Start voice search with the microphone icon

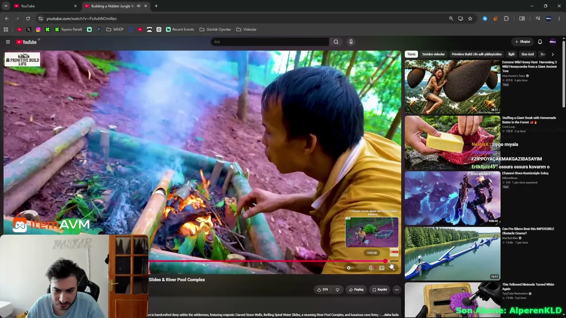[x=351, y=42]
